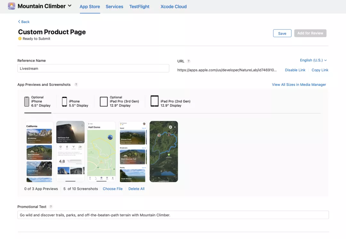The image size is (346, 239).
Task: Click the iPhone 5.5" device icon
Action: tap(64, 102)
